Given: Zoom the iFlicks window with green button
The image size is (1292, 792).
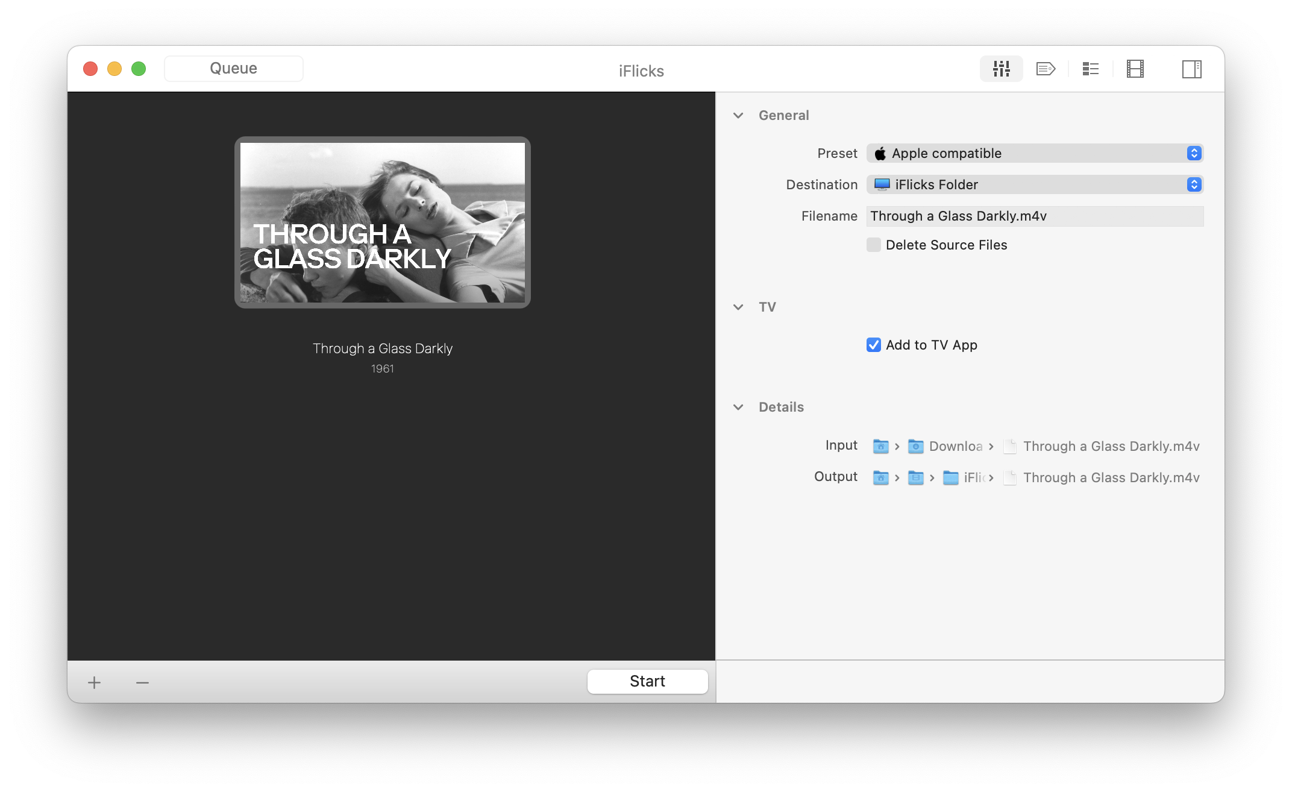Looking at the screenshot, I should tap(139, 69).
